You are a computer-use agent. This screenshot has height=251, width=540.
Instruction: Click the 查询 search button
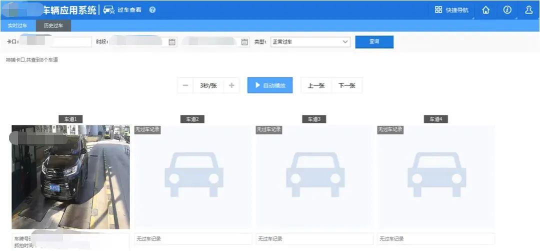pos(374,42)
